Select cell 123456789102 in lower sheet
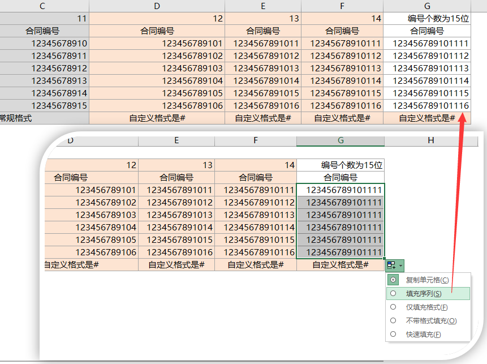 coord(92,202)
